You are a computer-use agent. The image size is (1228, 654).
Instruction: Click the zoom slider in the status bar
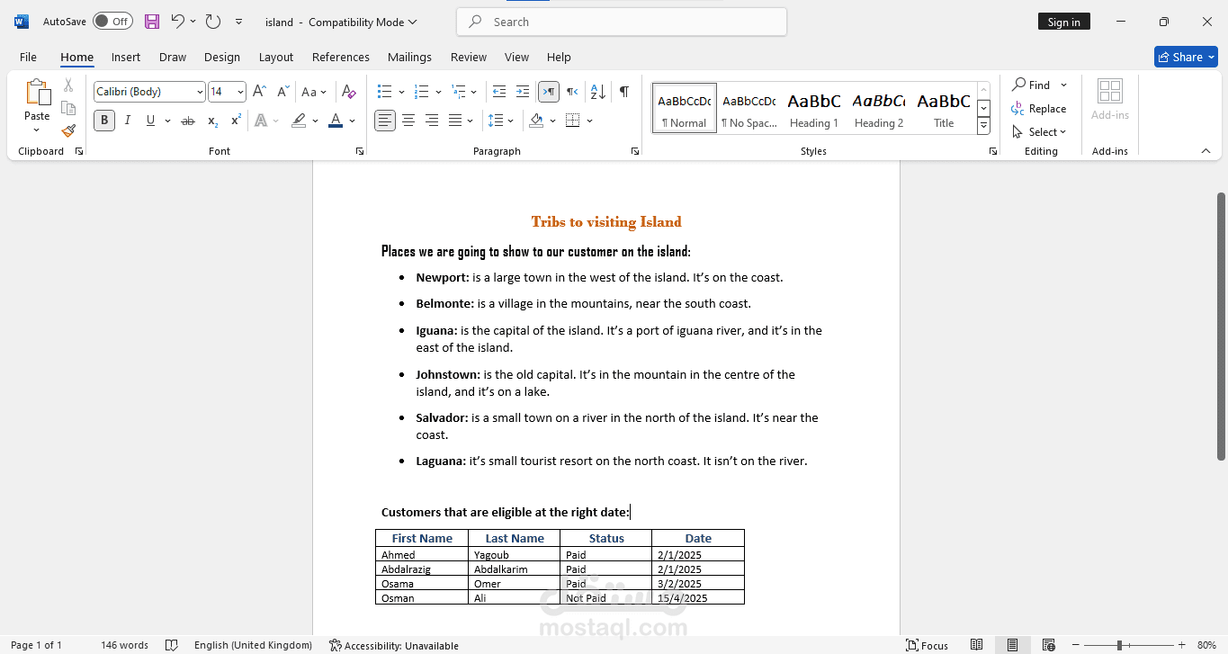[1128, 645]
